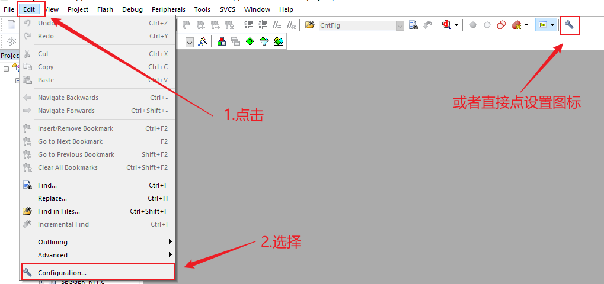Click the New file toolbar icon
This screenshot has height=284, width=604.
(11, 25)
